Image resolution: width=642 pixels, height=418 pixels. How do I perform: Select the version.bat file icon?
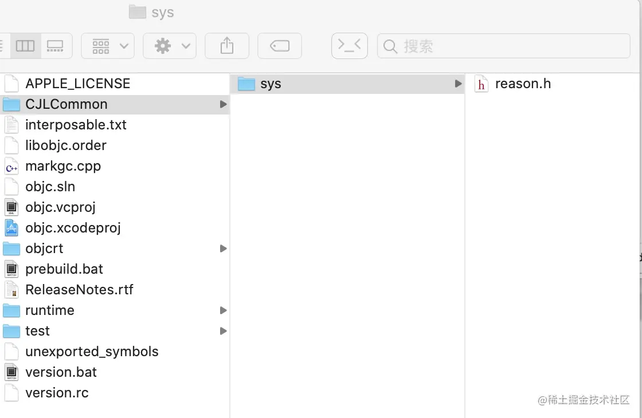point(11,372)
